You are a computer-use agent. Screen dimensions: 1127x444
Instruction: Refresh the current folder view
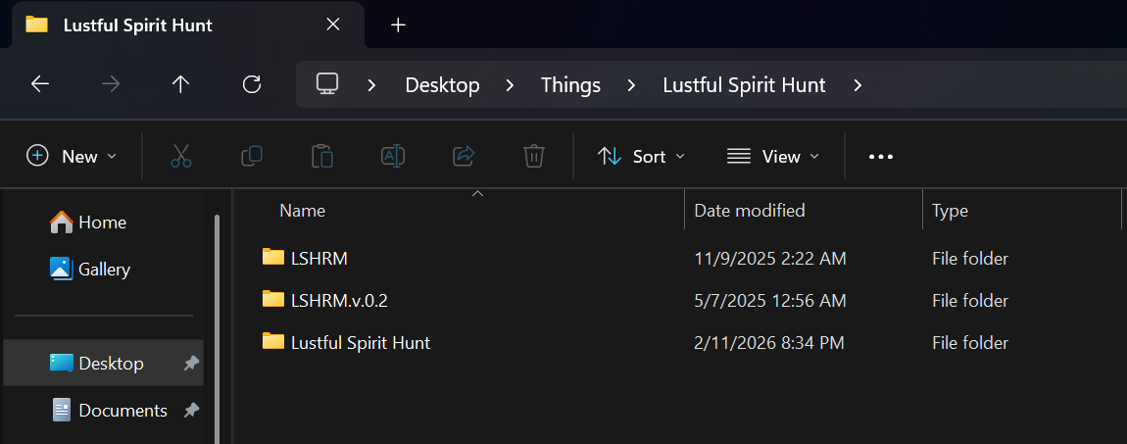click(252, 85)
